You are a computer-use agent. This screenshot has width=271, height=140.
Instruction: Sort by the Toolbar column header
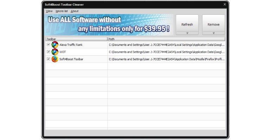click(76, 39)
